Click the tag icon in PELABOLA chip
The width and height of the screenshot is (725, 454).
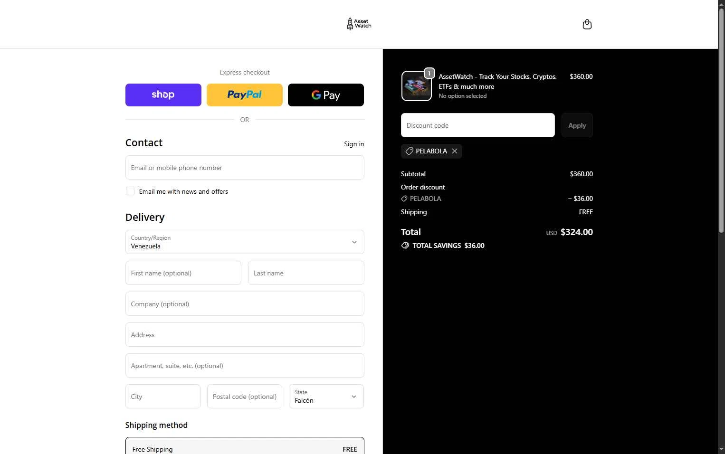(409, 151)
